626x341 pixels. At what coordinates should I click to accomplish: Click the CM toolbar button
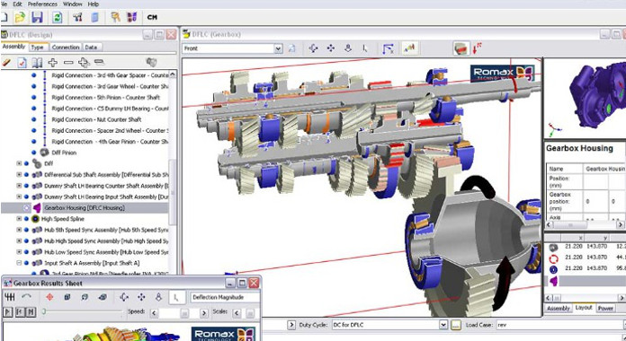(x=152, y=17)
